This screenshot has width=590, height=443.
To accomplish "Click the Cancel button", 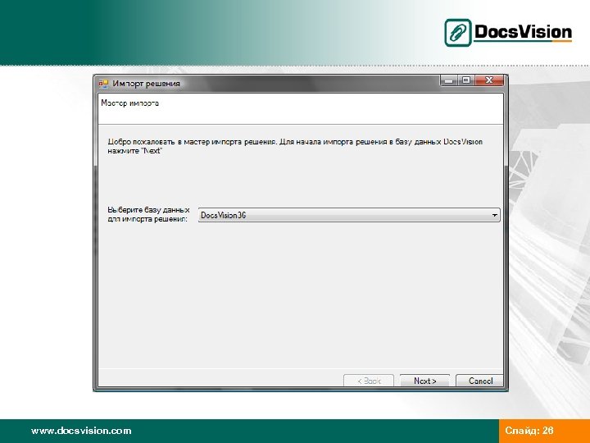I will click(479, 381).
